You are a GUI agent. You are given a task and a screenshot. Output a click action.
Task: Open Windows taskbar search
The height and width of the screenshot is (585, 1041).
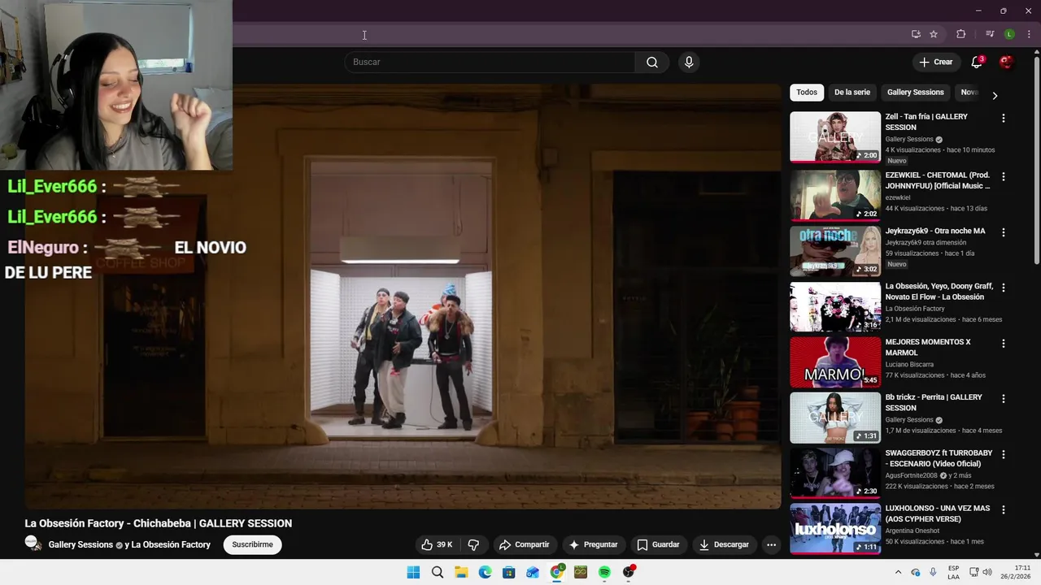pyautogui.click(x=438, y=572)
